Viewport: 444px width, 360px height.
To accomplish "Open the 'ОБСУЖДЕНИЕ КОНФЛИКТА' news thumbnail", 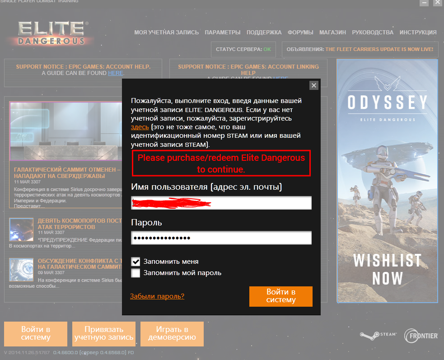I will click(21, 270).
